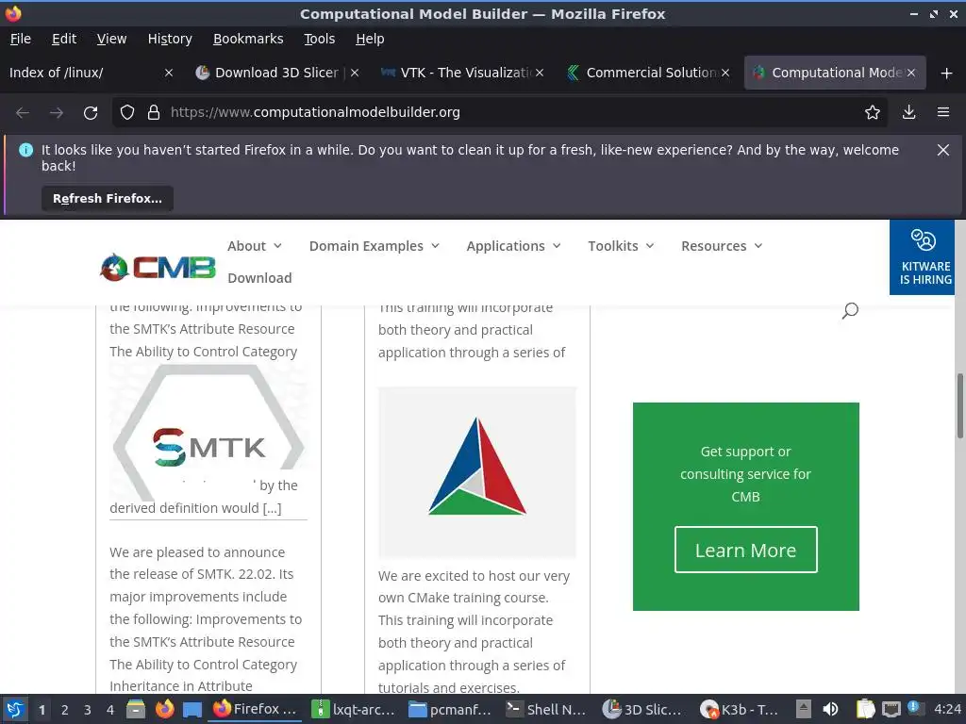Click the Learn More button
Viewport: 966px width, 724px height.
pos(745,550)
